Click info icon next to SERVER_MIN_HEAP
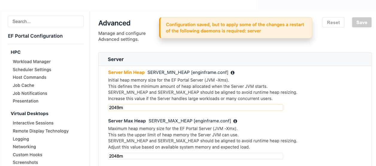This screenshot has width=376, height=166. (233, 73)
